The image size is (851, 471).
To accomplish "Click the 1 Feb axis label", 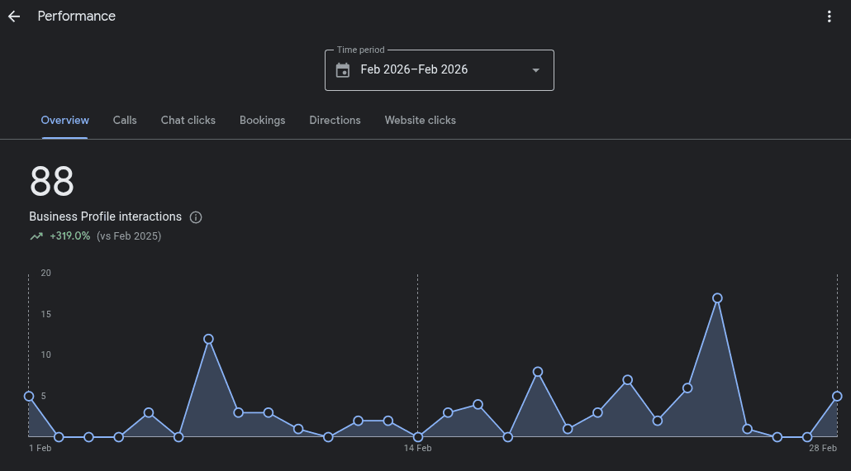I will 40,448.
